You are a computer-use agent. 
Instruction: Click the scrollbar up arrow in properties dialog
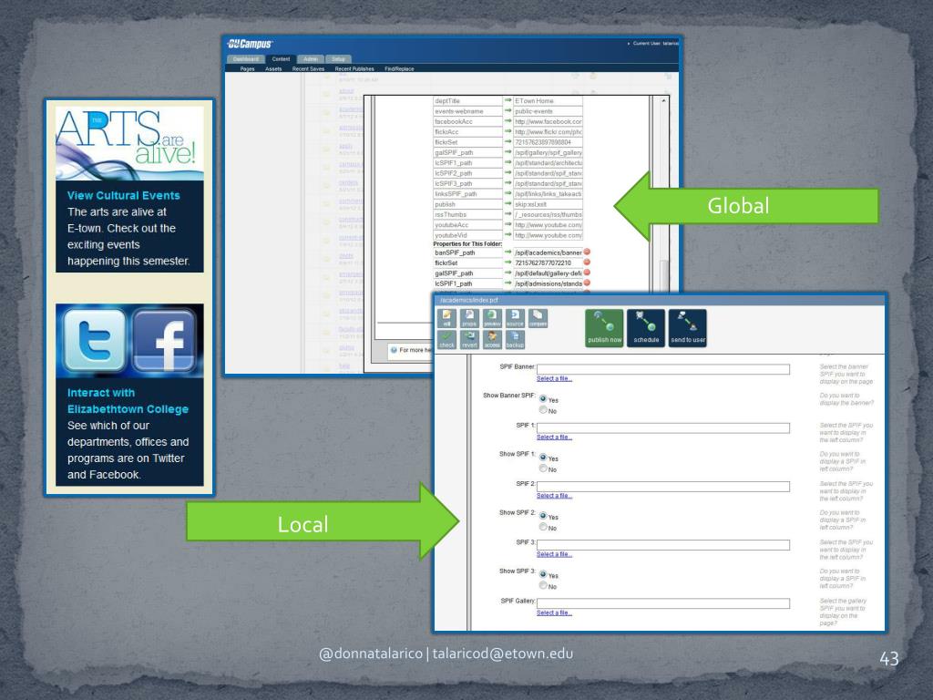[x=663, y=100]
